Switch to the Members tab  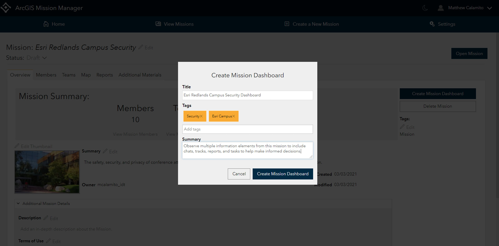pos(46,75)
